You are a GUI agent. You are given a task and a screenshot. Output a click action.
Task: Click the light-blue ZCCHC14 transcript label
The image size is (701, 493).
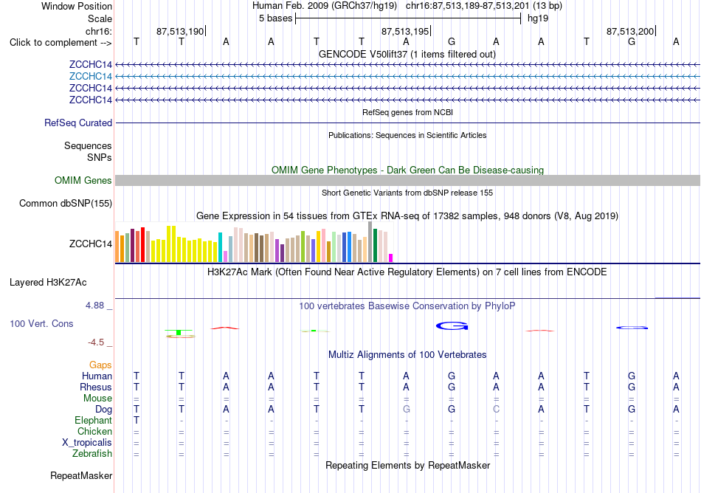click(90, 77)
